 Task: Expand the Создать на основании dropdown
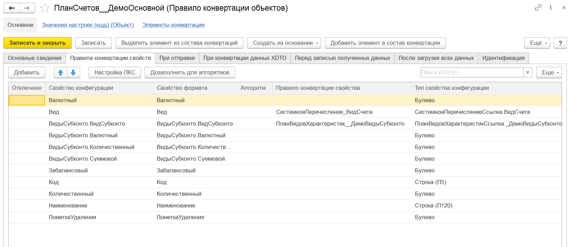[284, 43]
